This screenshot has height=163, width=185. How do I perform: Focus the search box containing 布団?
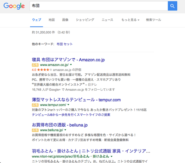click(99, 6)
